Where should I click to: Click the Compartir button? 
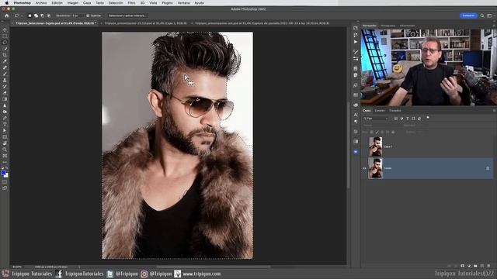click(x=468, y=15)
